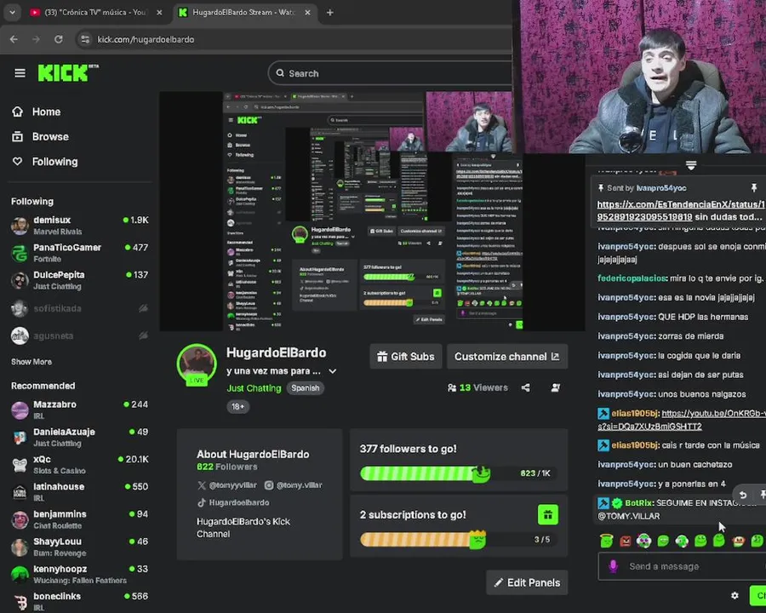Open benjammins recommended channel
Screen dimensions: 766x613
pos(80,519)
